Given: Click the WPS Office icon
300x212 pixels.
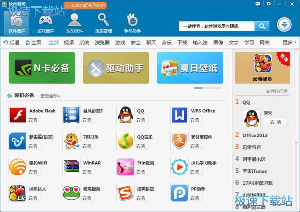Looking at the screenshot, I should coord(179,115).
